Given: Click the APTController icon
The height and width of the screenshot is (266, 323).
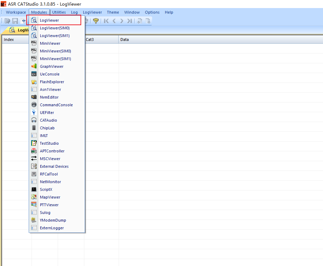Looking at the screenshot, I should tap(34, 151).
